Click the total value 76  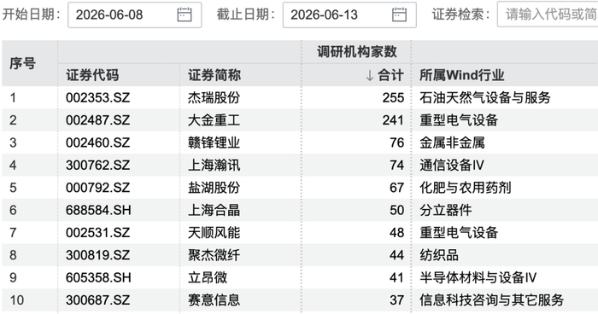(397, 142)
